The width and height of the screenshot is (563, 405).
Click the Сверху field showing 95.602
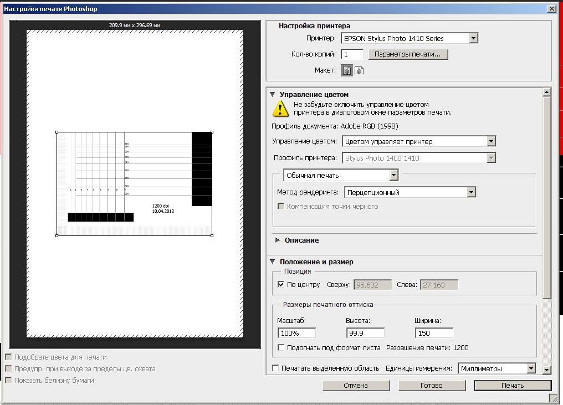373,285
